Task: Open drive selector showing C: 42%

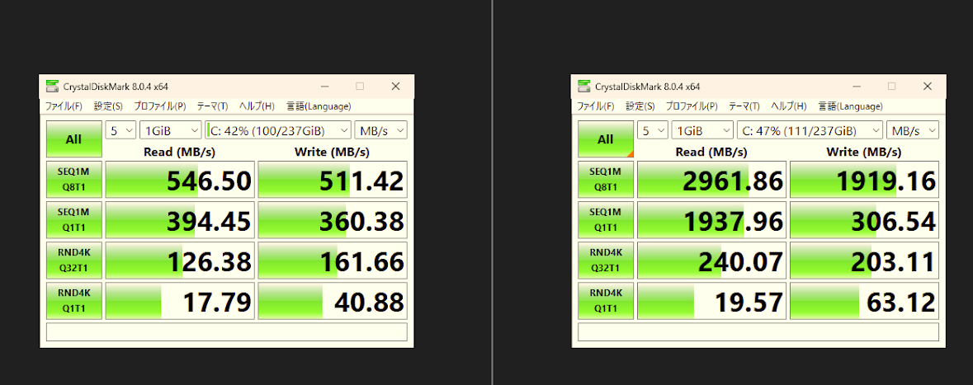Action: (278, 130)
